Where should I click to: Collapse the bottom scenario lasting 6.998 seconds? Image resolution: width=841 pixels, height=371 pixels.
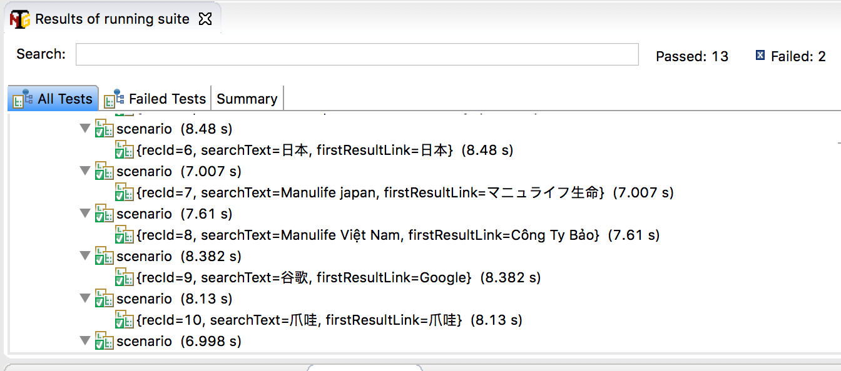click(85, 341)
